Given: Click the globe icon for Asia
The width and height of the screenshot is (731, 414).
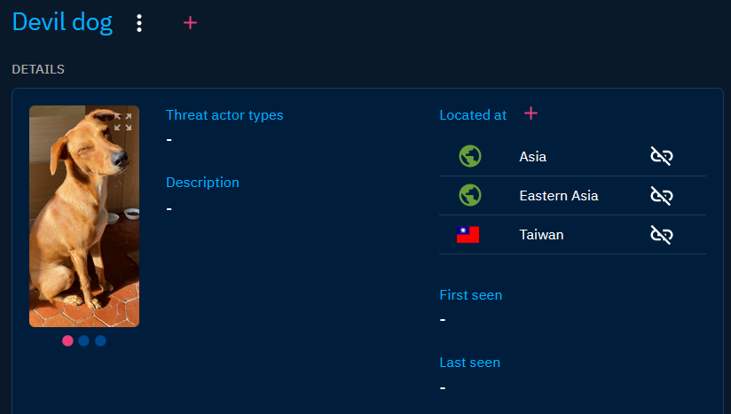Looking at the screenshot, I should click(x=470, y=157).
